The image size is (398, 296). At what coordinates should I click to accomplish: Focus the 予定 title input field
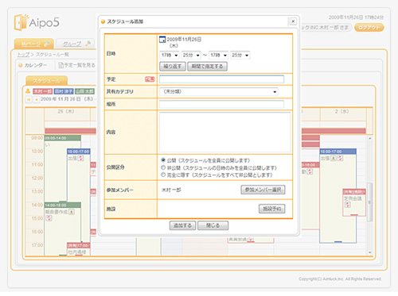click(221, 79)
